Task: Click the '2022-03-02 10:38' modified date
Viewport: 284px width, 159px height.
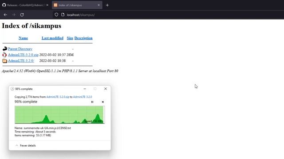Action: click(x=52, y=61)
